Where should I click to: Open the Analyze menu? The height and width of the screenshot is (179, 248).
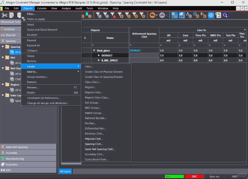(x=66, y=8)
